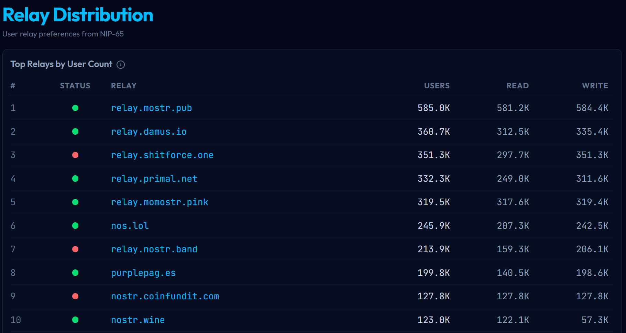626x333 pixels.
Task: Click the users value 199.8K
Action: (433, 273)
